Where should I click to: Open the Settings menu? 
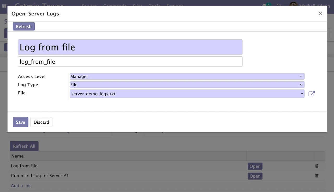(175, 6)
